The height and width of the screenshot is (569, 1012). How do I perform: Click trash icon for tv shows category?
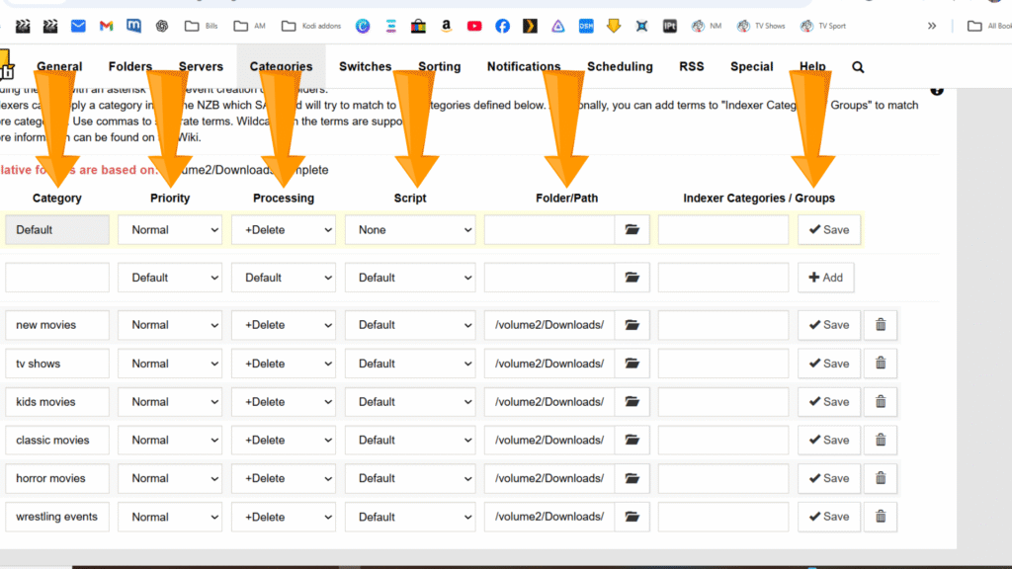[880, 364]
